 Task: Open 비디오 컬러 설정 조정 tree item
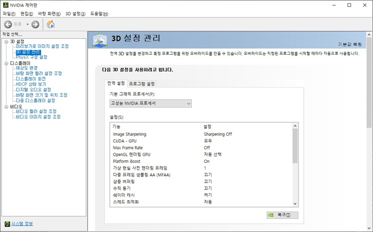pos(36,111)
